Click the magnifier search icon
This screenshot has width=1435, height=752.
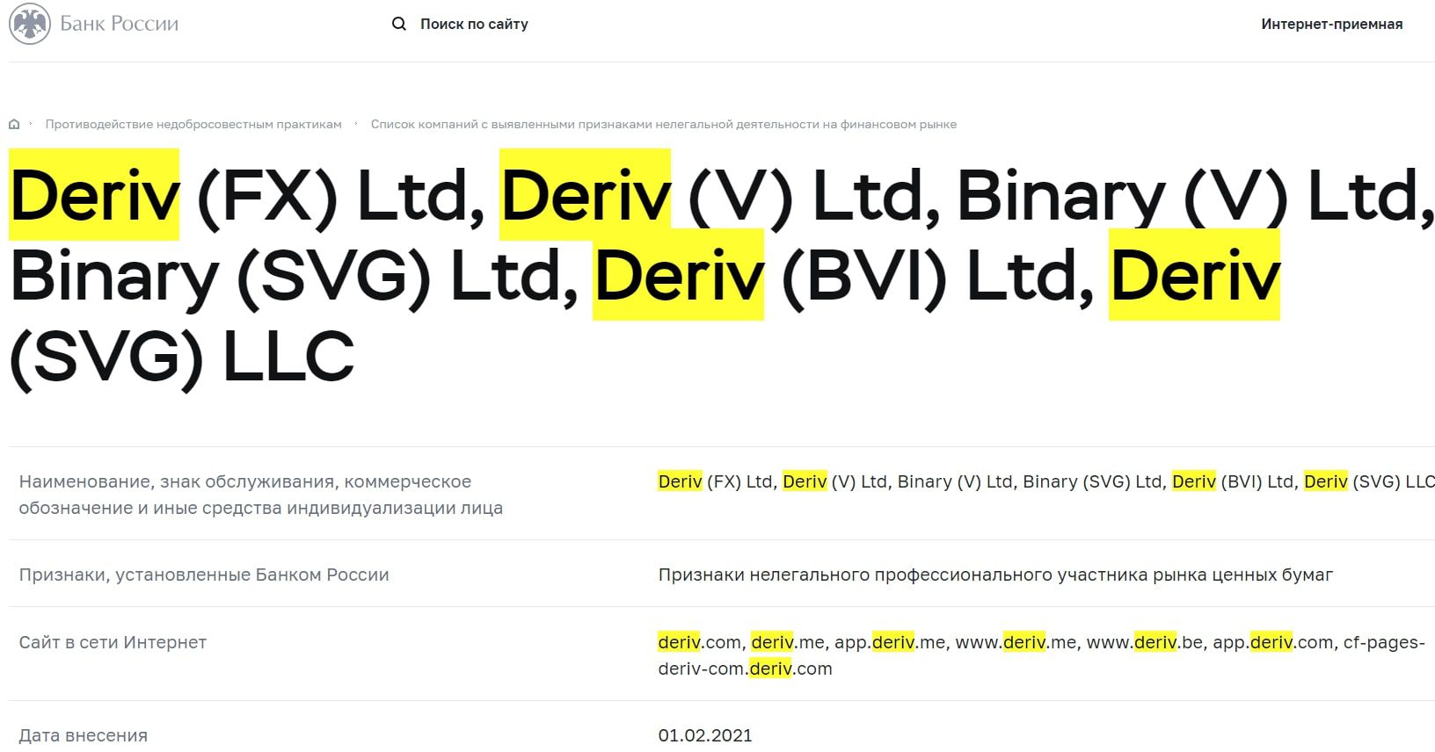pyautogui.click(x=399, y=24)
